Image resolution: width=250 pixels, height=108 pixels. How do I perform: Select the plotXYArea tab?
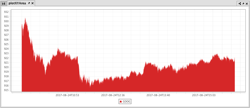pos(17,3)
